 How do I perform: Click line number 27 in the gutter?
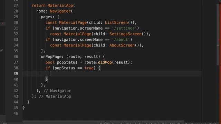click(x=16, y=6)
